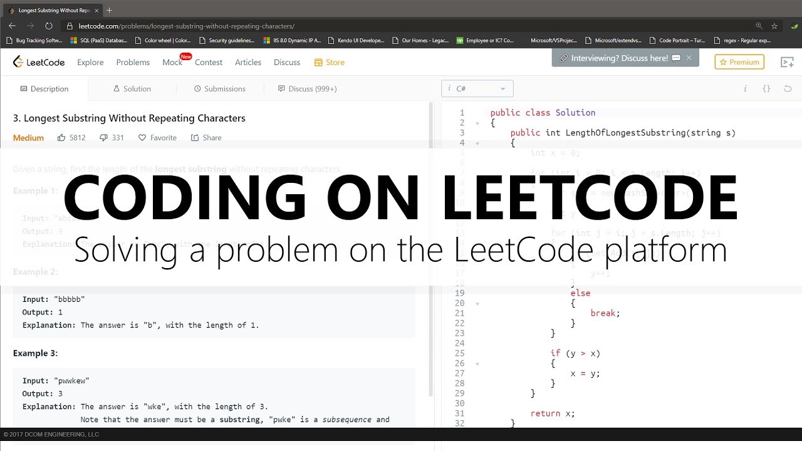Close the Longest Substring browser tab
The image size is (802, 451).
(96, 10)
